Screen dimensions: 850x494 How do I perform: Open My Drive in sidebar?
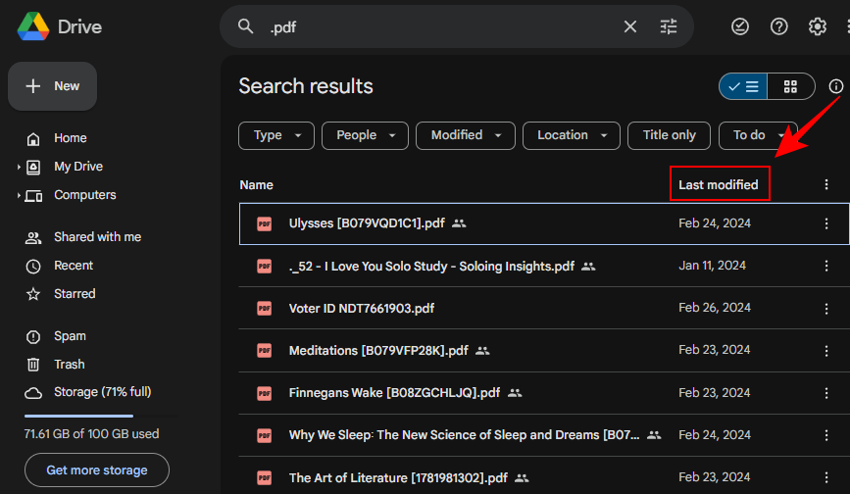(x=78, y=167)
